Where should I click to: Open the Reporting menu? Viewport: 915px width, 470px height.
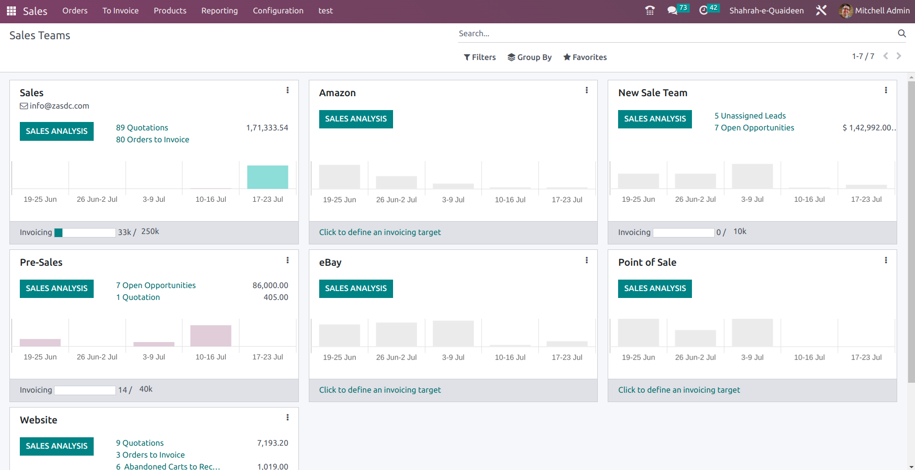pyautogui.click(x=219, y=10)
